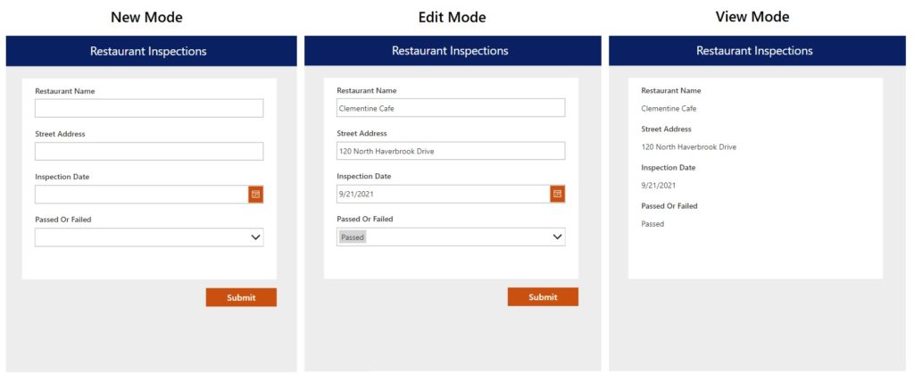Image resolution: width=914 pixels, height=383 pixels.
Task: Click the 9/21/2021 date text in View Mode
Action: point(658,186)
